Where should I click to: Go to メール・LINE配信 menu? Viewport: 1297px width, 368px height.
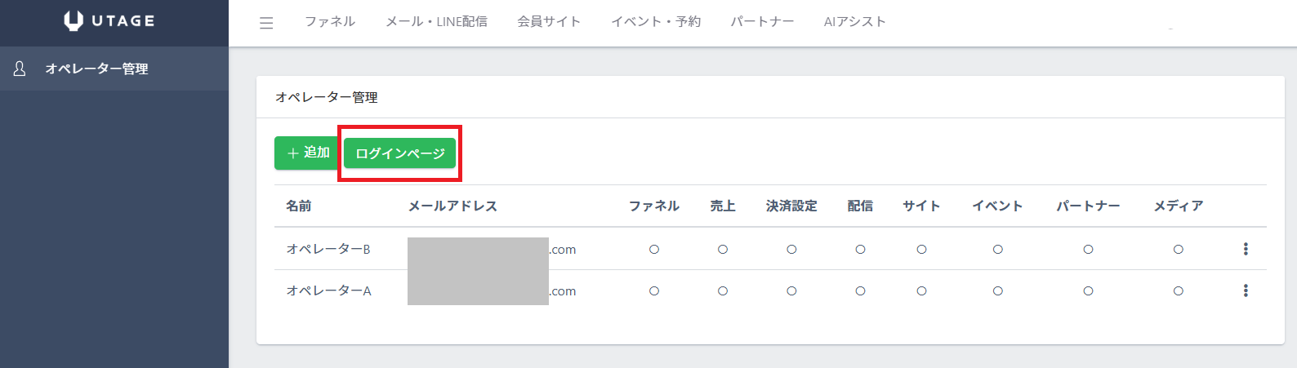(436, 22)
